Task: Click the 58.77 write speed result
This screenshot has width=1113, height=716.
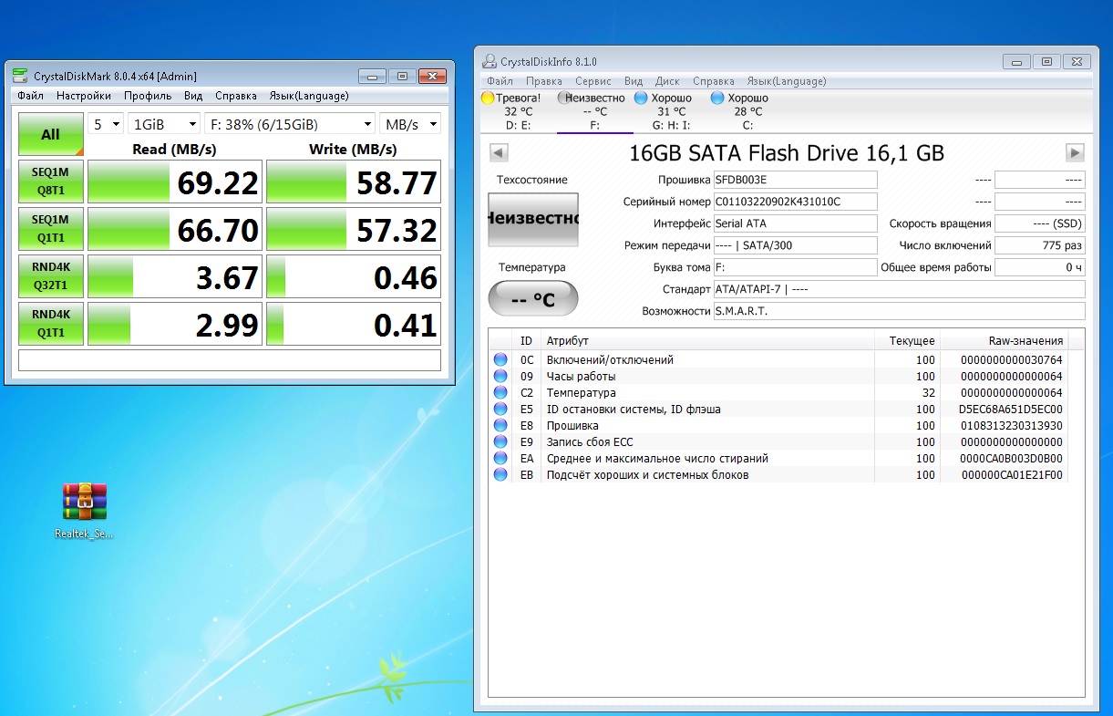Action: (x=354, y=182)
